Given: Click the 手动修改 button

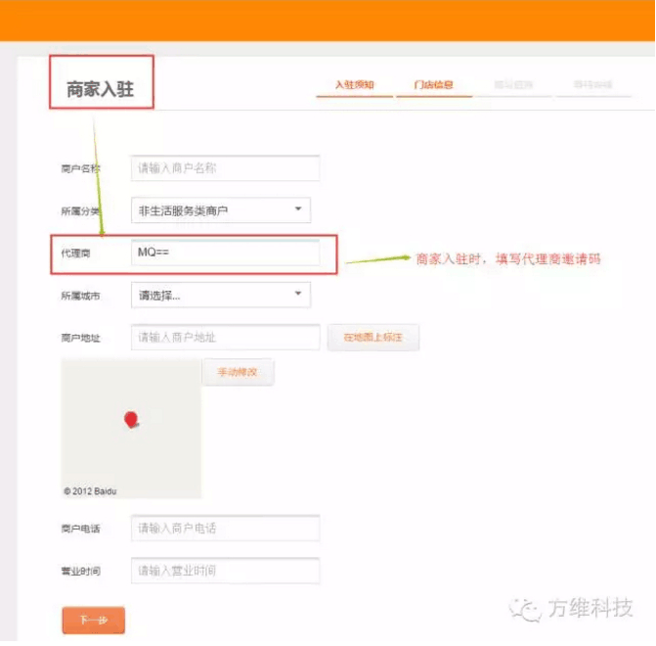Looking at the screenshot, I should [x=238, y=372].
